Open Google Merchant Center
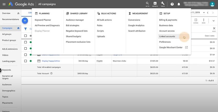The height and width of the screenshot is (112, 218). (171, 48)
